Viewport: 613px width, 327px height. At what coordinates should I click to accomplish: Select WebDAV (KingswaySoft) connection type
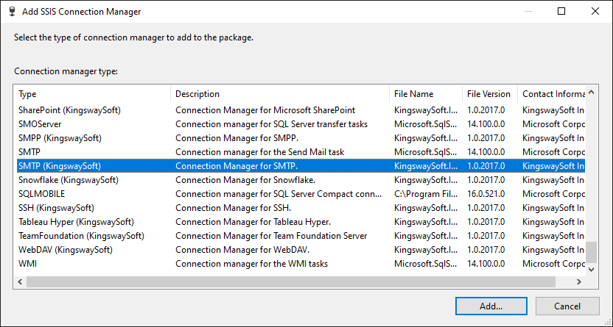301,250
